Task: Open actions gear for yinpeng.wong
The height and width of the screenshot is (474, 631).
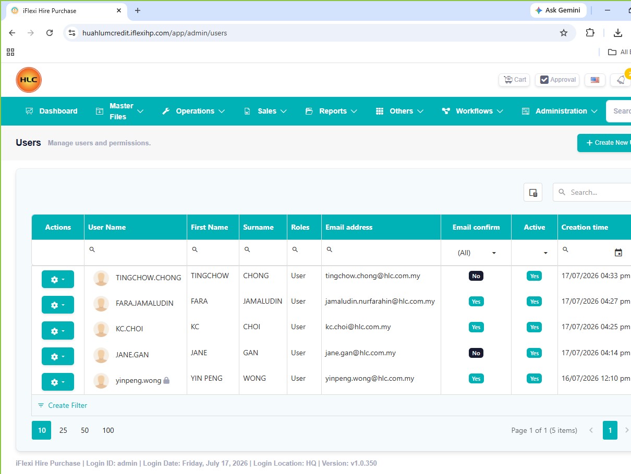Action: click(58, 382)
